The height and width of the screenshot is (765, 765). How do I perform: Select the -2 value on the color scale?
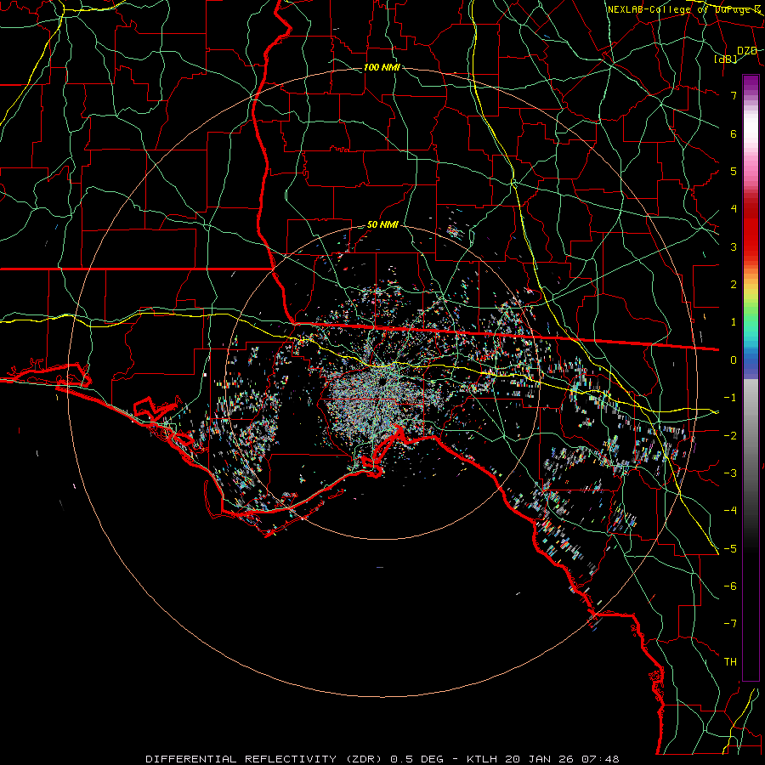pyautogui.click(x=730, y=436)
